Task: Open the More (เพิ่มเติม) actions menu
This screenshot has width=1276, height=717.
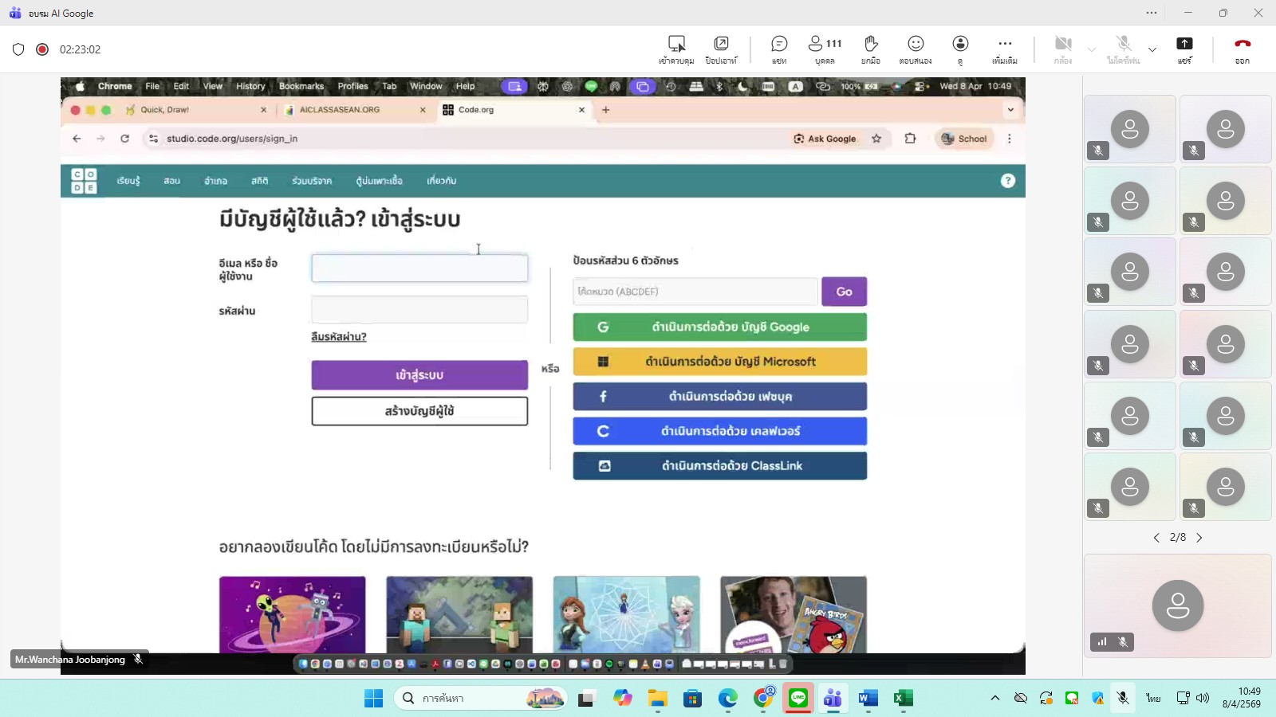Action: coord(1005,49)
